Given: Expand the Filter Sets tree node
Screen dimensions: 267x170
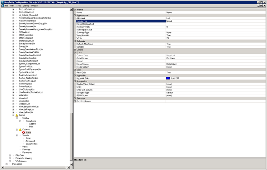Looking at the screenshot, I should click(10, 155).
